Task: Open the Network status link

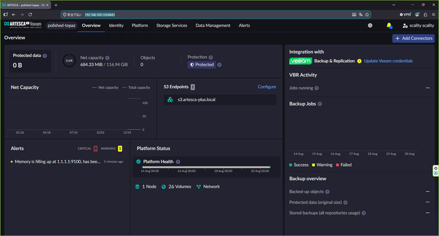Action: point(211,186)
